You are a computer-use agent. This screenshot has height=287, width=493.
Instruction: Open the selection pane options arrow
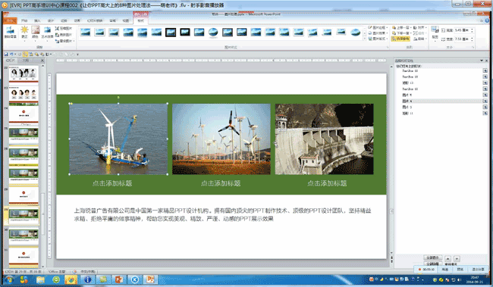click(482, 61)
